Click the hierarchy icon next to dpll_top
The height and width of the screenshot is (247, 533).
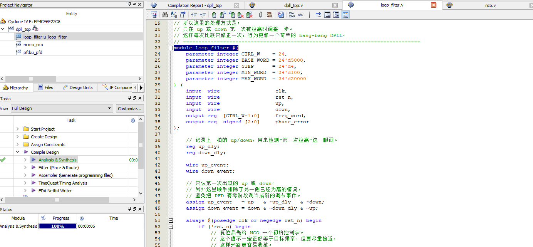pyautogui.click(x=35, y=29)
